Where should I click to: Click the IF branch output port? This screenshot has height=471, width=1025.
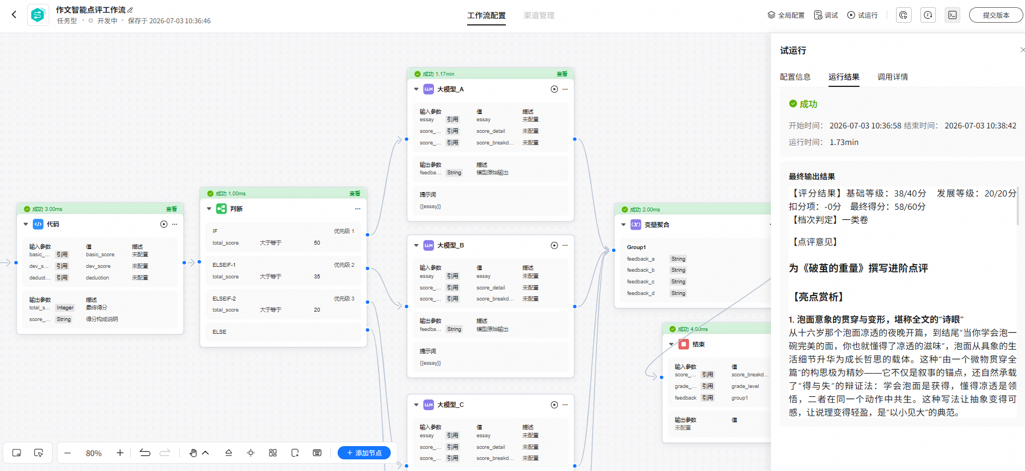point(367,235)
